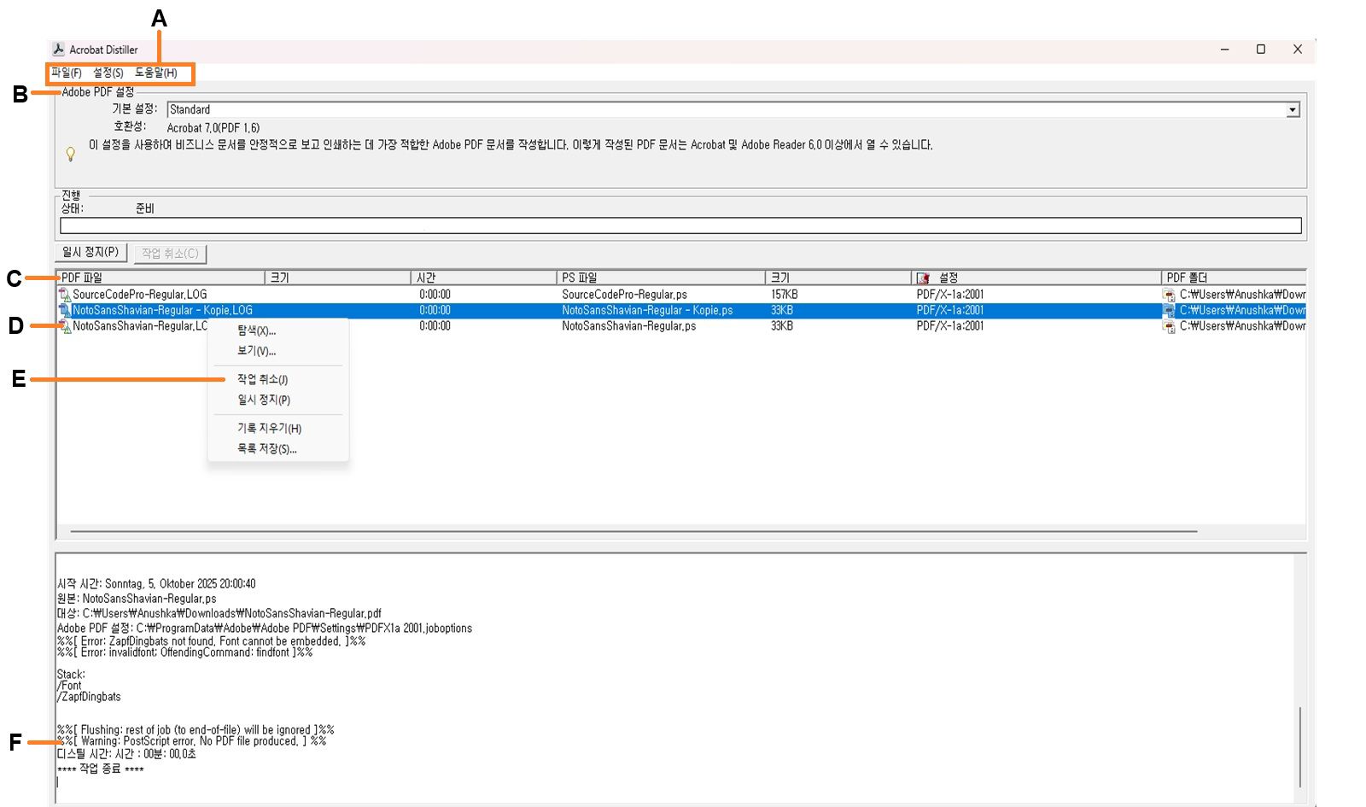
Task: Click PDF/X-1a:2001 in the SourceCodePro row
Action: point(950,295)
